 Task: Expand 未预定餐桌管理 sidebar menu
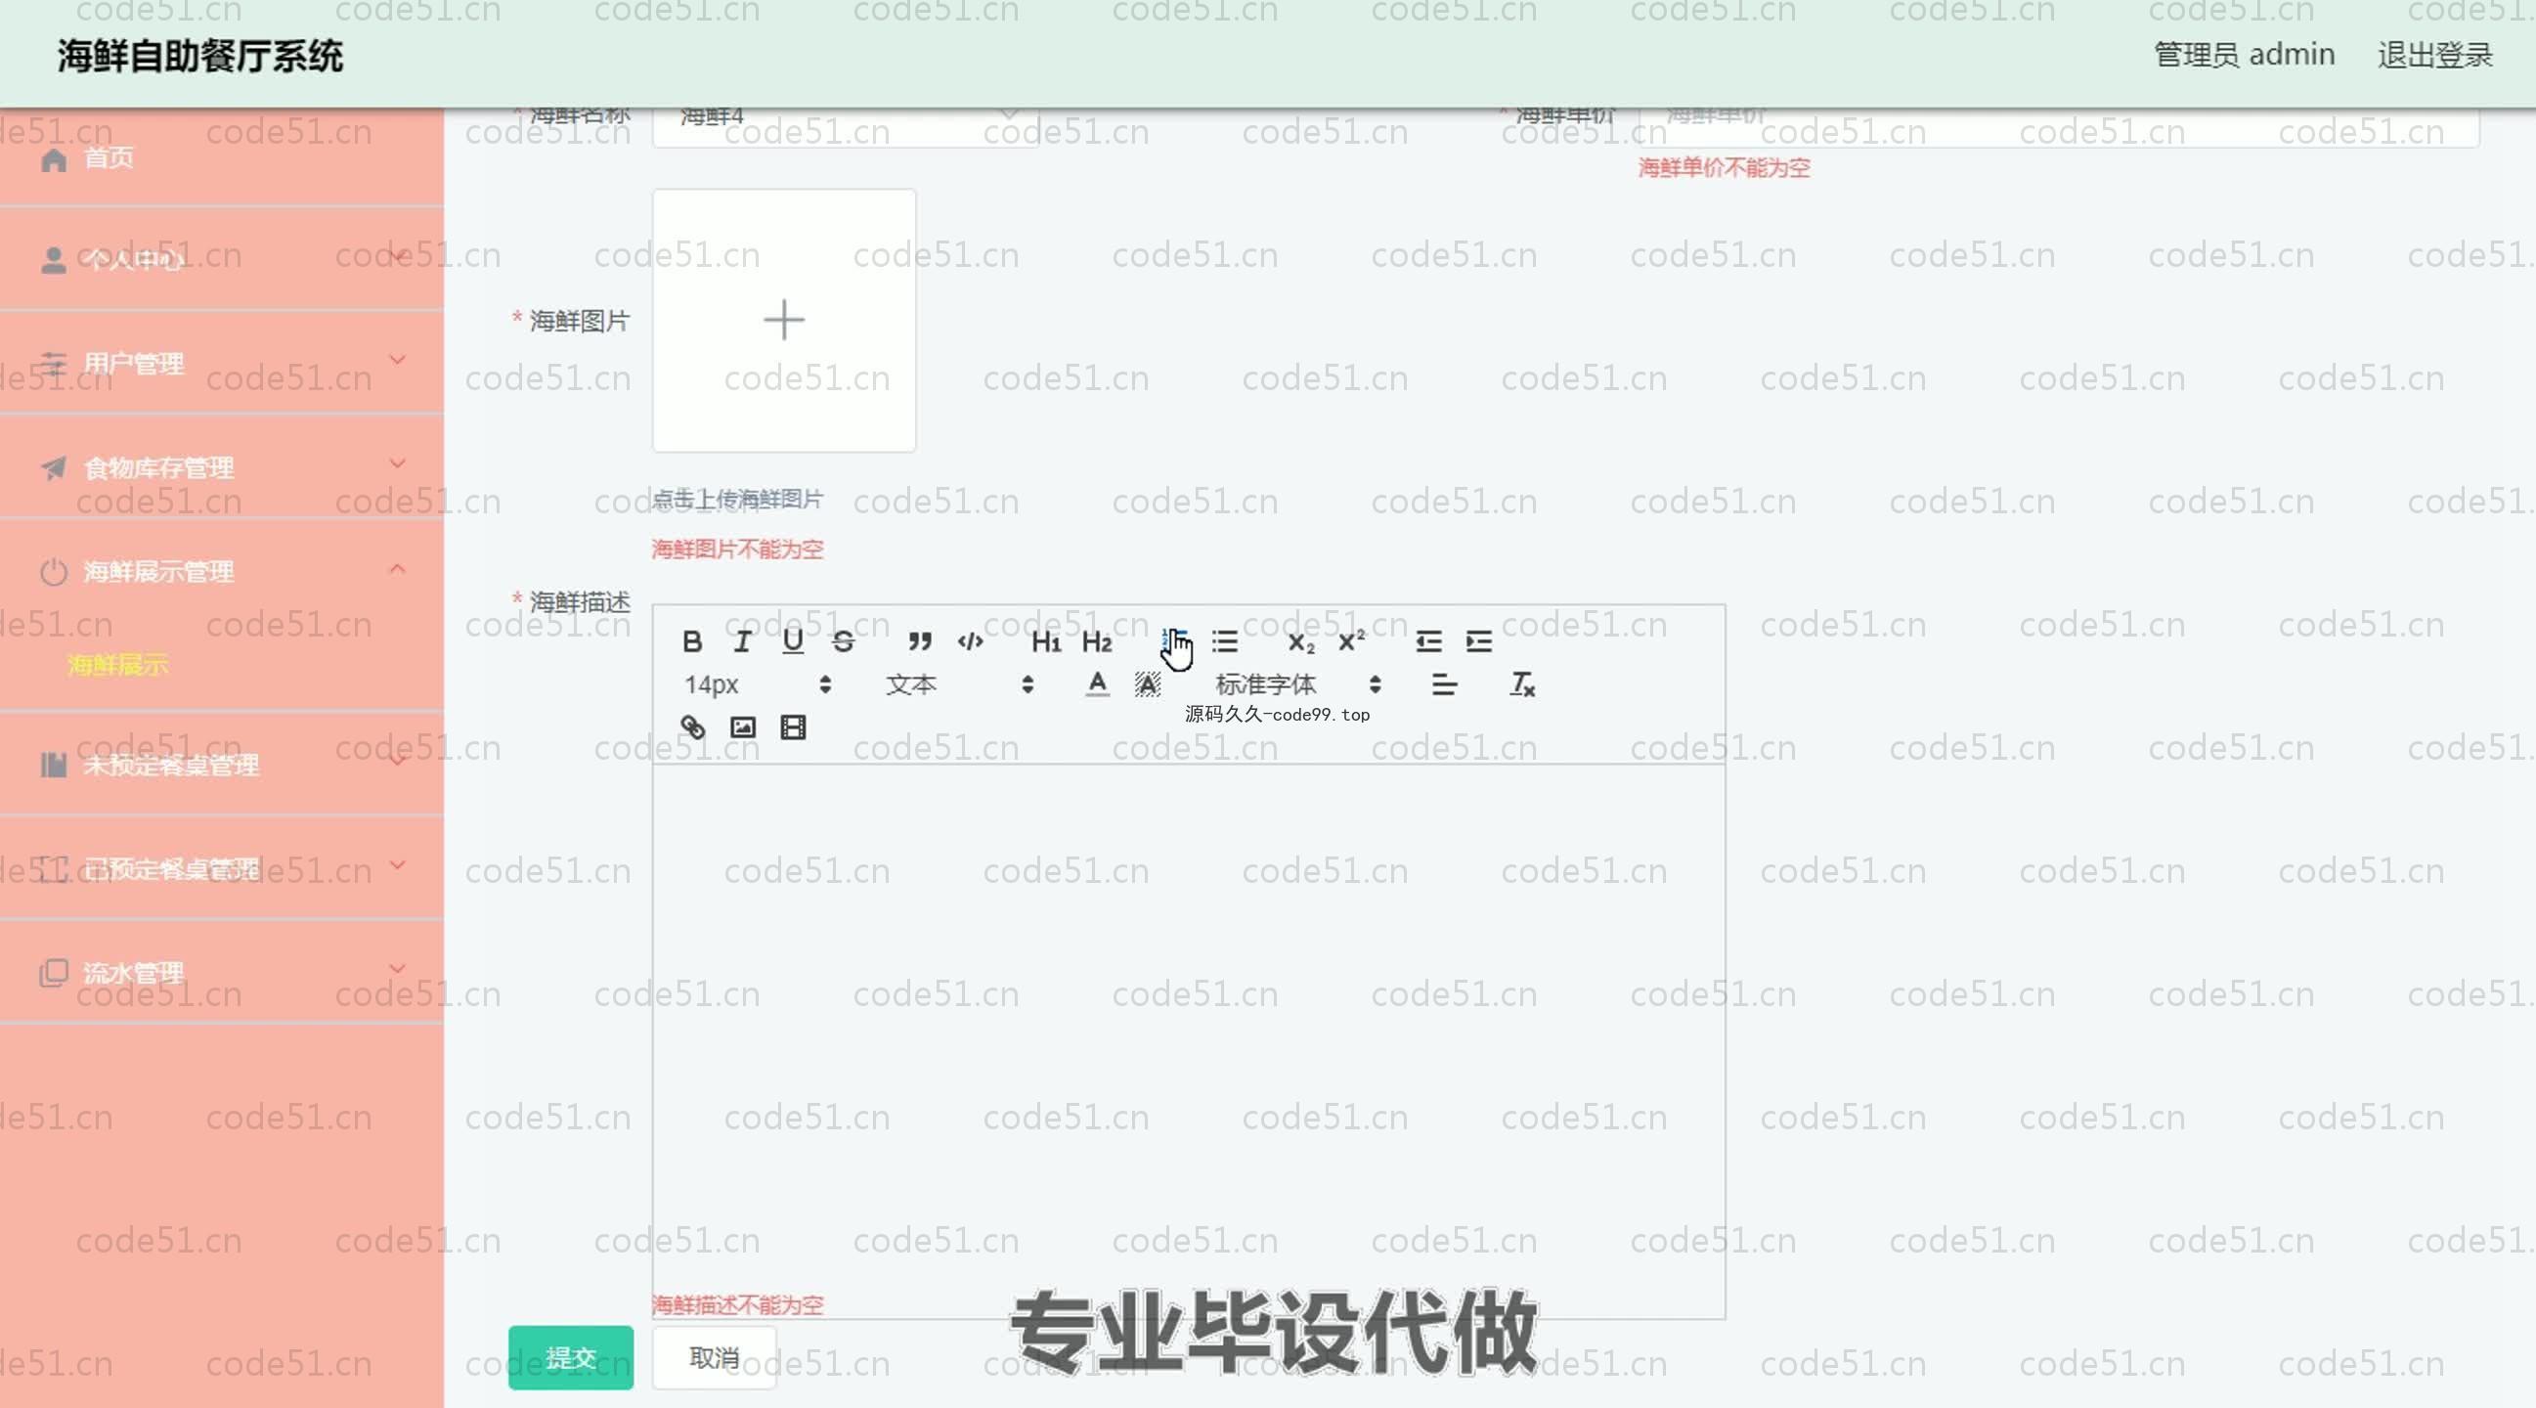(222, 765)
